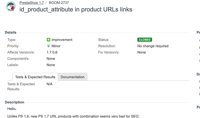Viewport: 200px width, 118px height.
Task: Click the Fix Version/s None value
Action: coord(142,52)
